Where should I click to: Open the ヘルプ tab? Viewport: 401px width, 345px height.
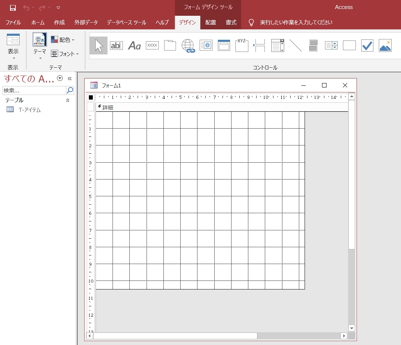click(162, 23)
